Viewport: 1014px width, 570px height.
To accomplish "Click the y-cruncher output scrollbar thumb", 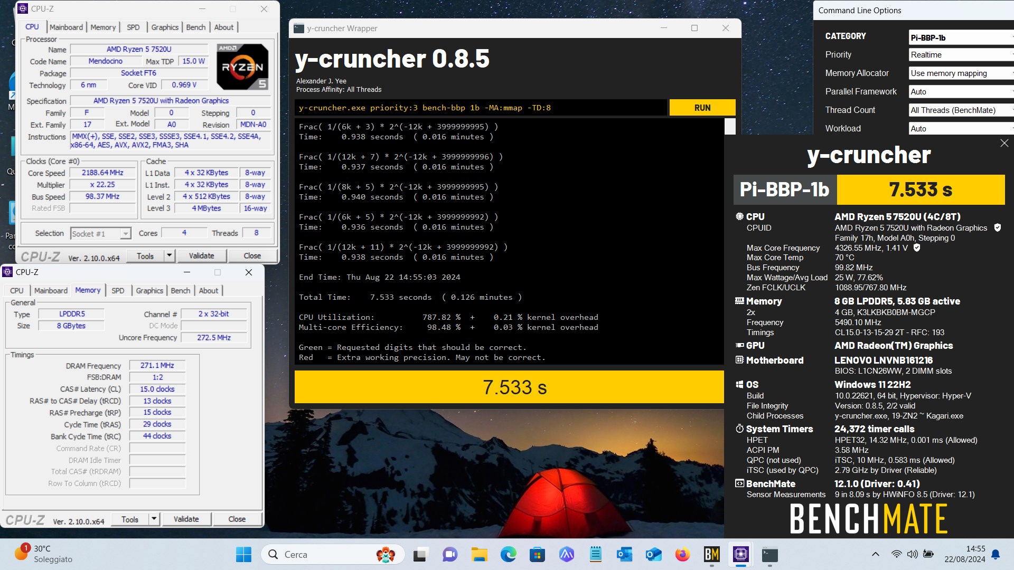I will 730,126.
